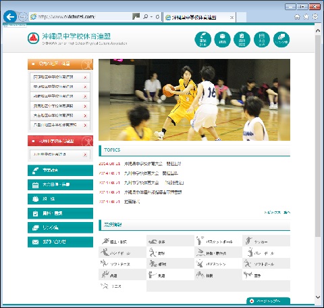Click the red triangle association logo
Viewport: 324px width, 308px height.
[33, 38]
